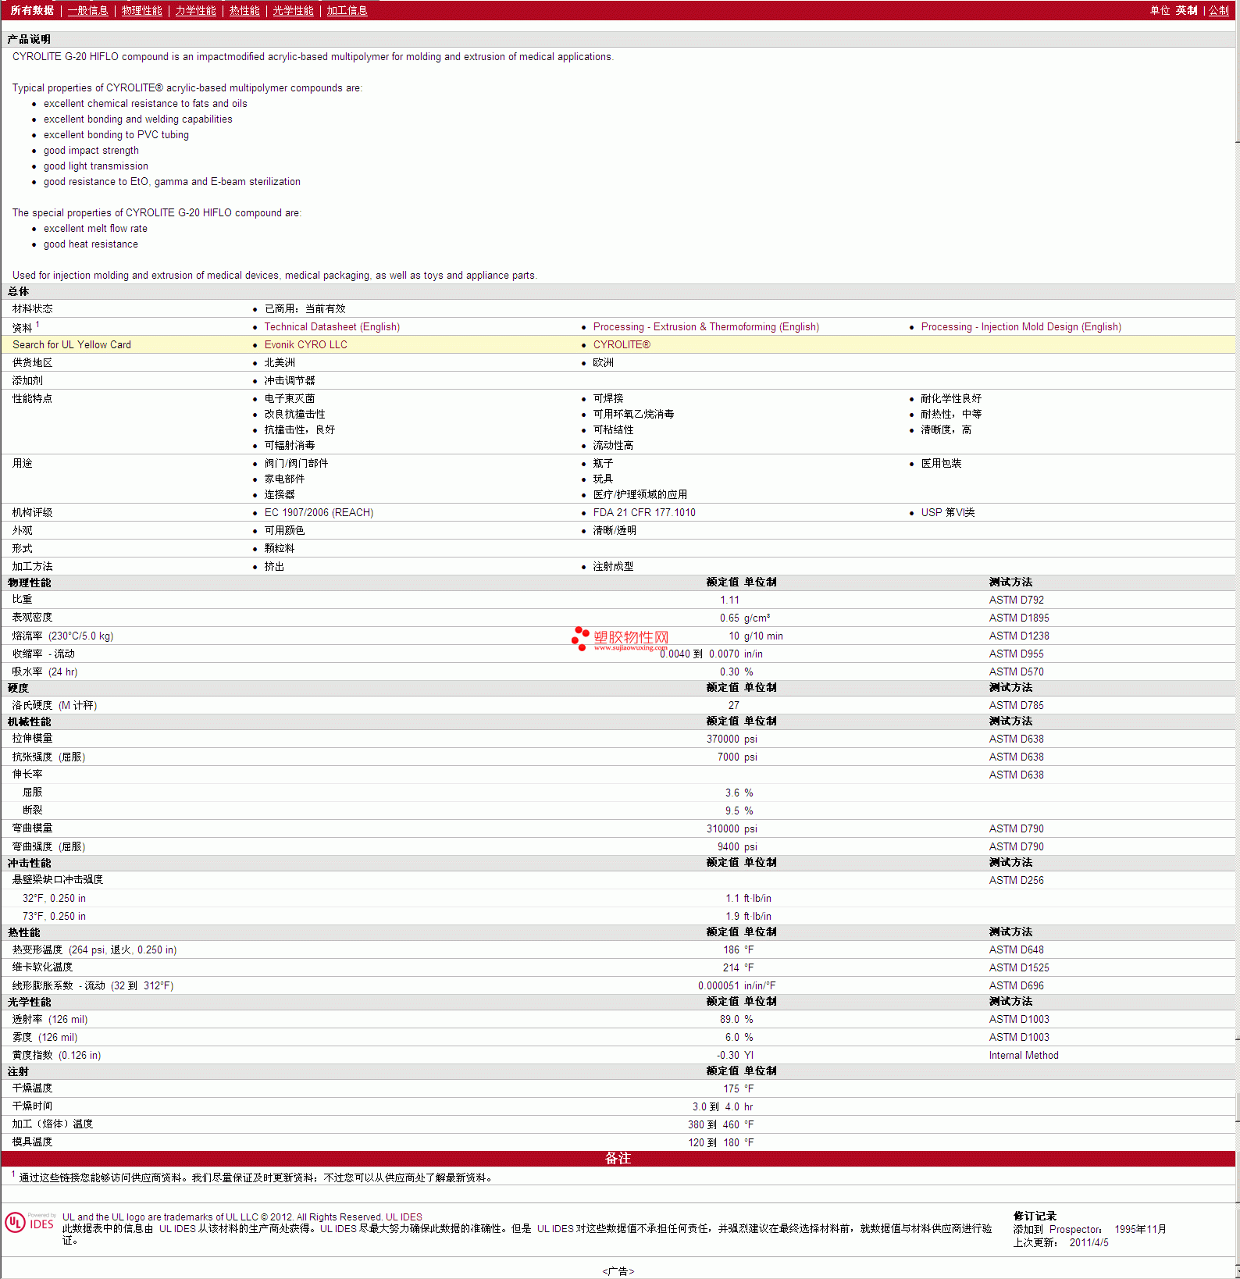Screen dimensions: 1240x1279
Task: Select the 所有数据 tab
Action: (32, 10)
